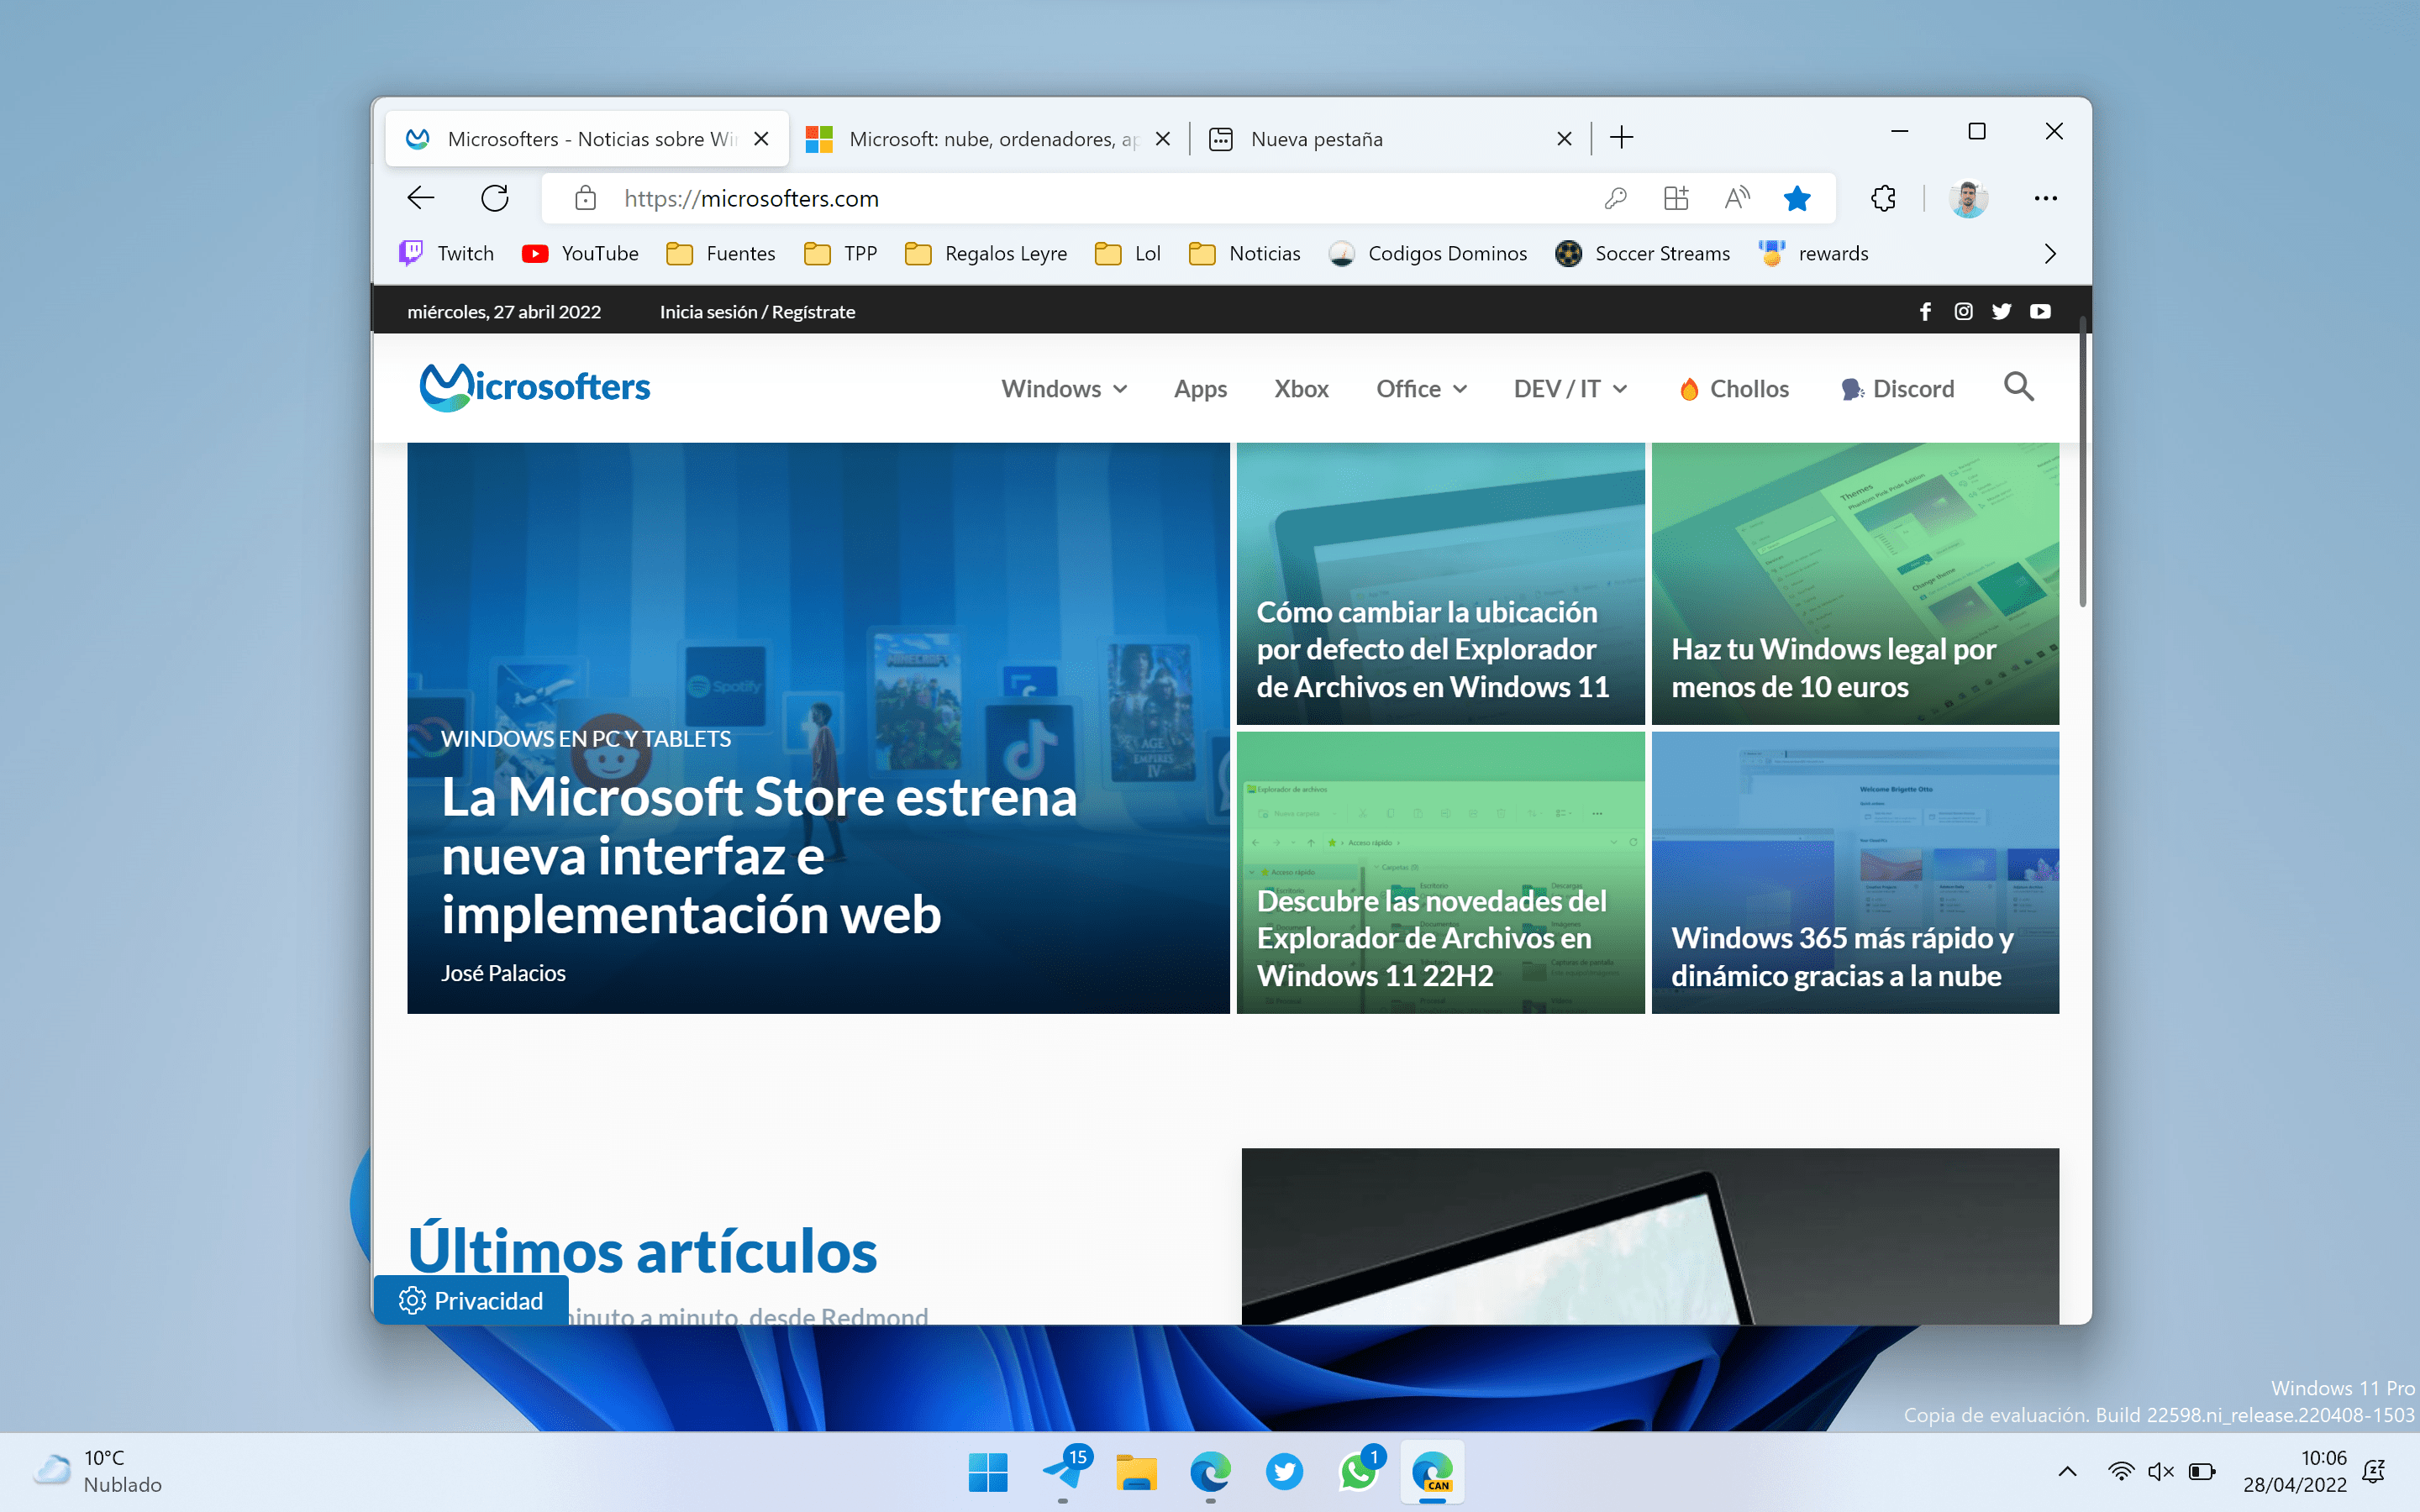The width and height of the screenshot is (2420, 1512).
Task: Open the Extensions puzzle icon
Action: pyautogui.click(x=1883, y=198)
